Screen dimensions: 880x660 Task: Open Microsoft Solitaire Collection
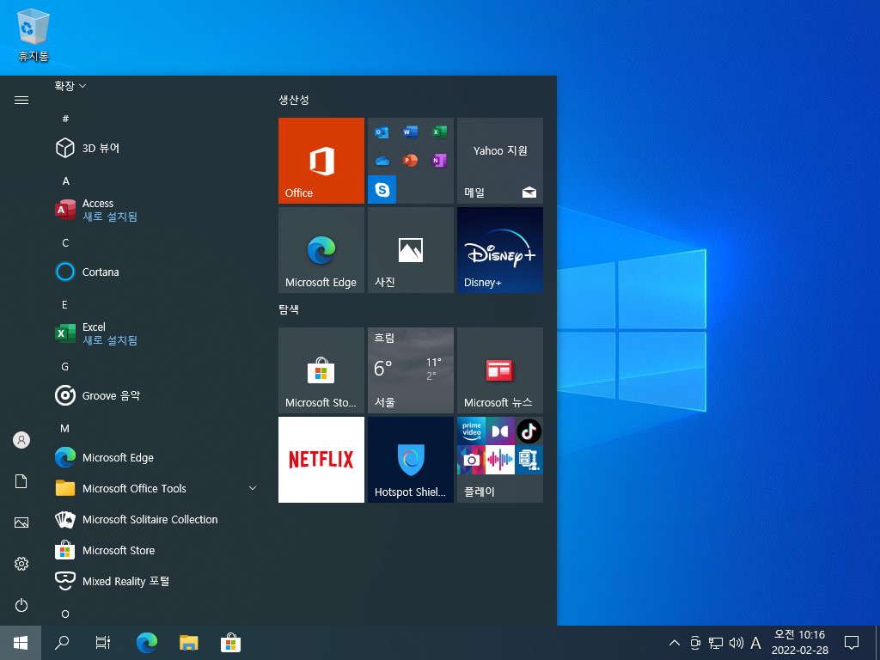[x=157, y=519]
